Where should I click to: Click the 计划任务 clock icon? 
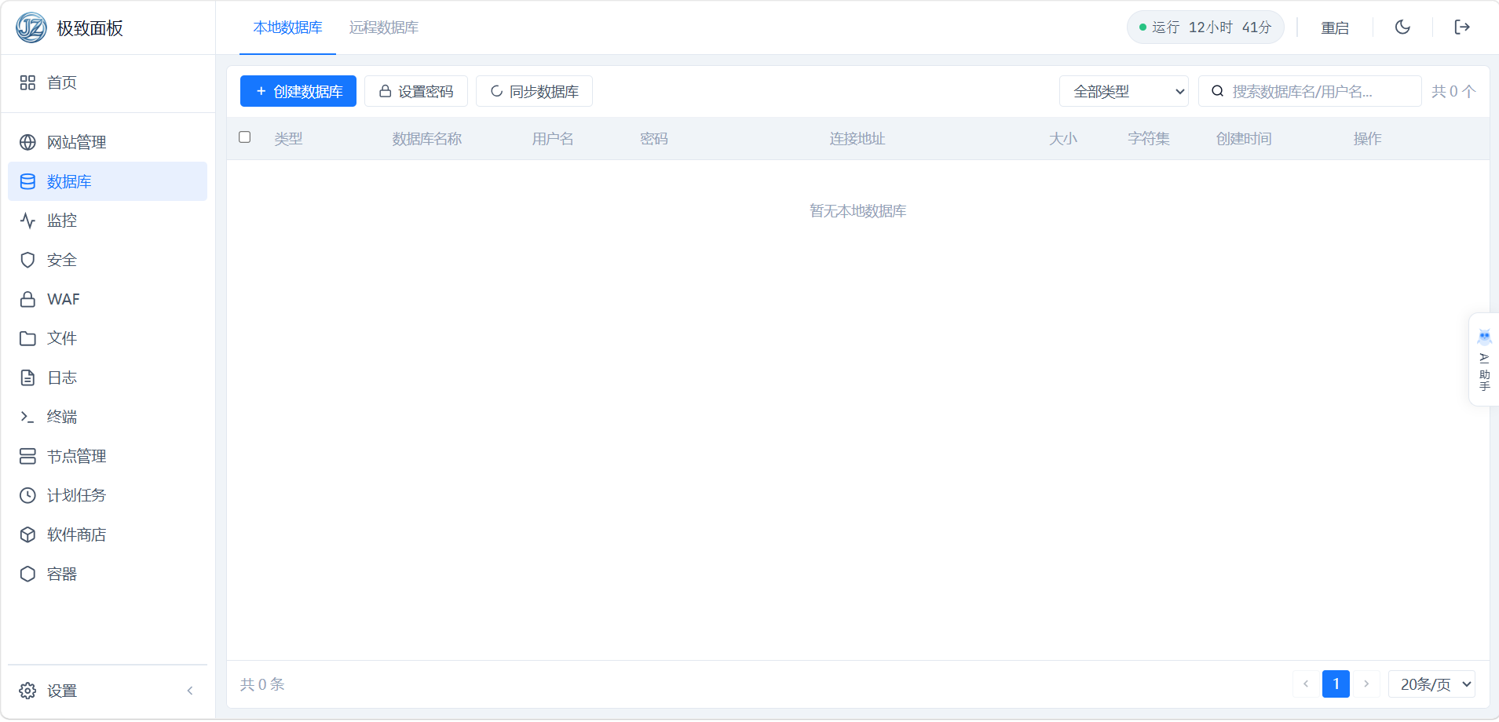[27, 495]
